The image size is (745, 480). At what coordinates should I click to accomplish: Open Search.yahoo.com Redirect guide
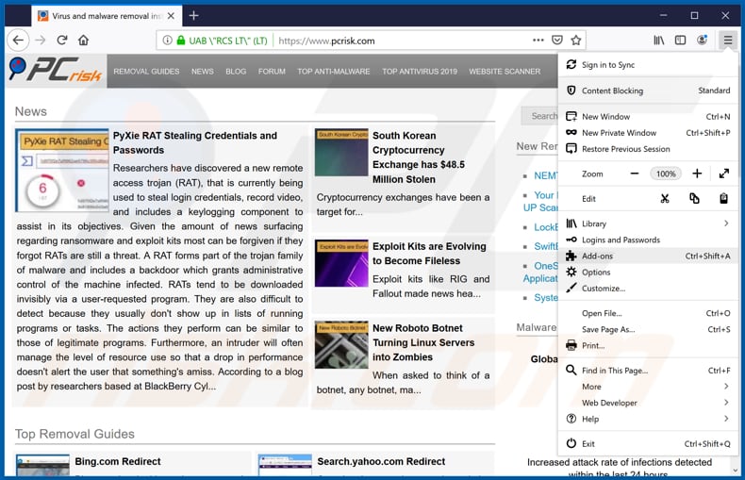click(381, 461)
